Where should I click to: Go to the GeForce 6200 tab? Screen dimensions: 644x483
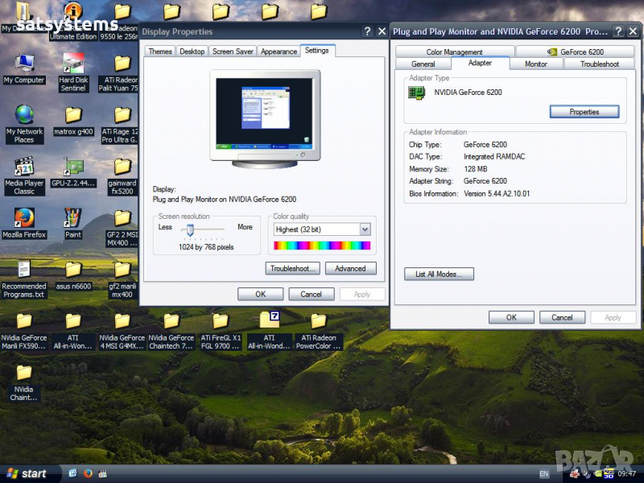coord(576,52)
